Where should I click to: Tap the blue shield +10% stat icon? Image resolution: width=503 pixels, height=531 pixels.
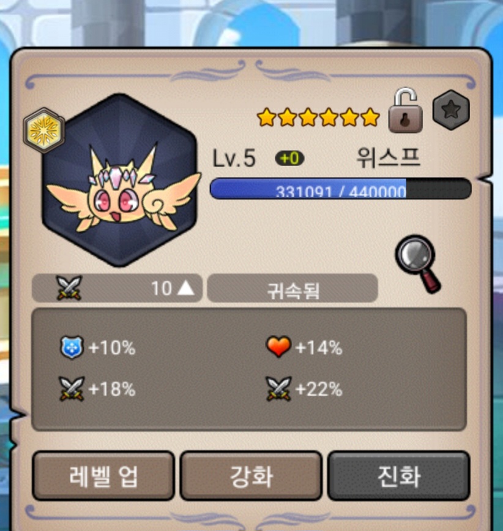(x=71, y=347)
